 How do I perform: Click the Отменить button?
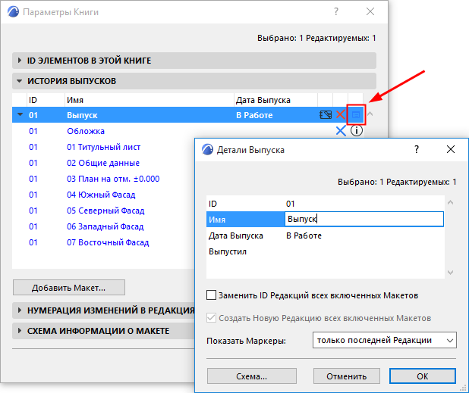click(x=346, y=376)
